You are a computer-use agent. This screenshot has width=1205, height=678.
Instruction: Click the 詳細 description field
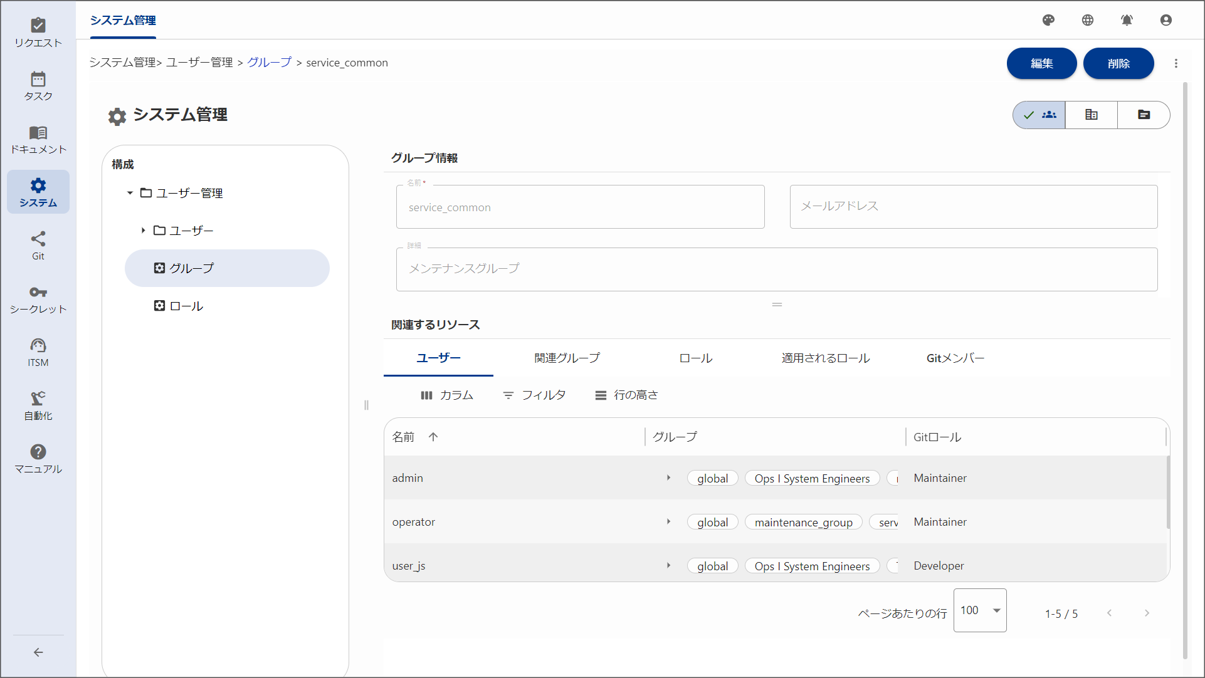point(776,269)
